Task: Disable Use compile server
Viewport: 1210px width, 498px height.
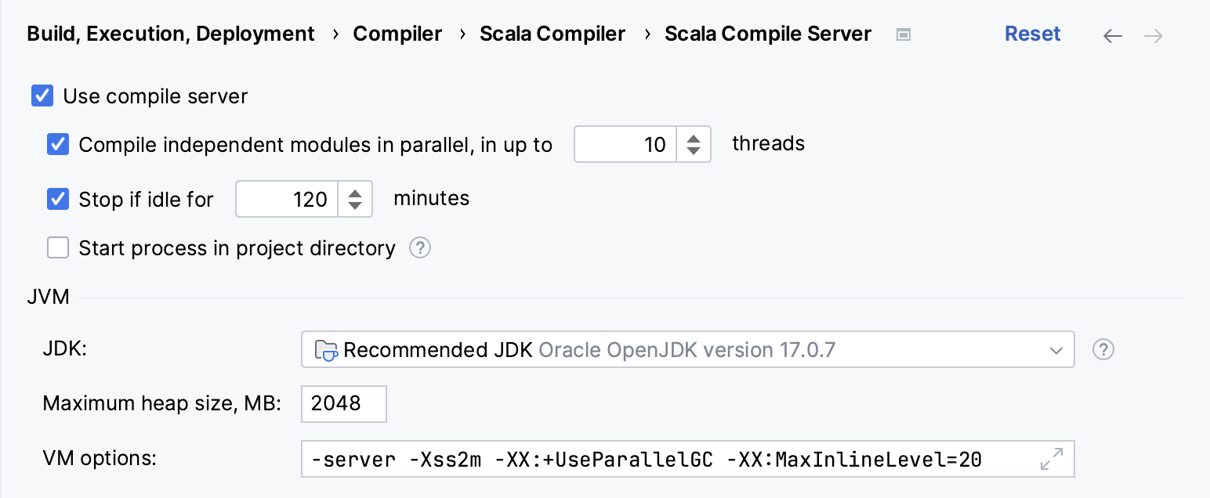Action: pyautogui.click(x=40, y=96)
